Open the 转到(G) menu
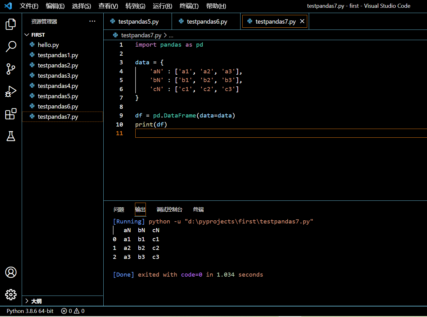The image size is (427, 317). [135, 6]
